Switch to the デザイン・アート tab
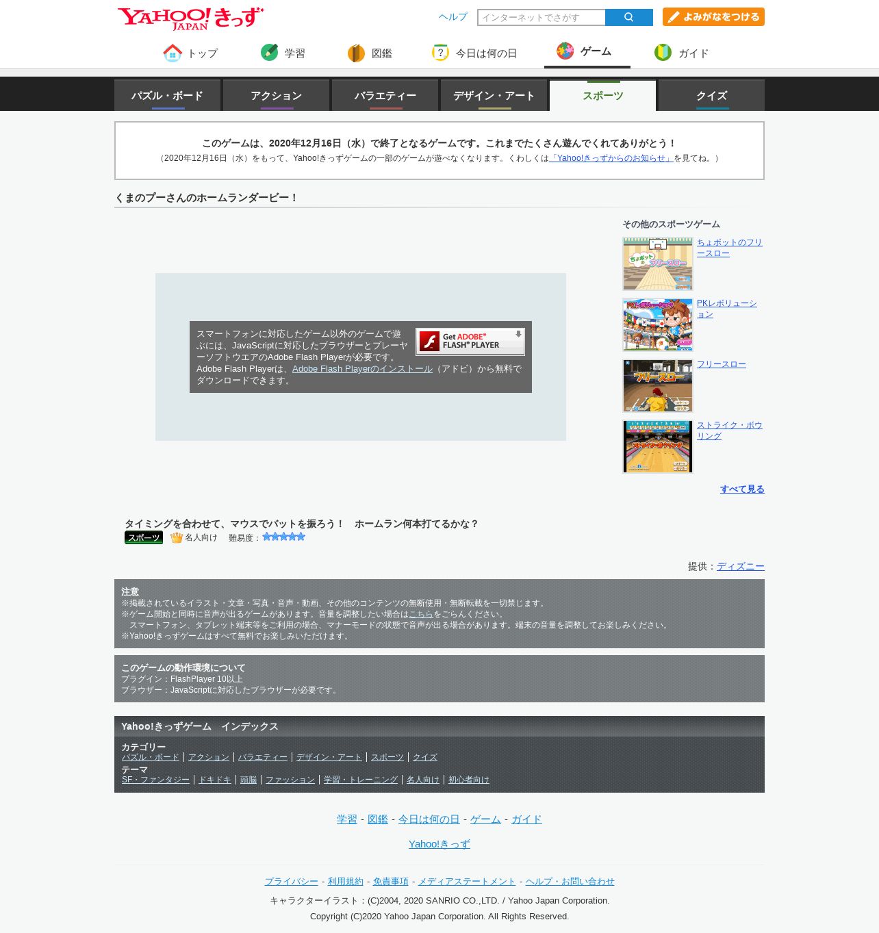Viewport: 879px width, 933px height. pyautogui.click(x=494, y=95)
